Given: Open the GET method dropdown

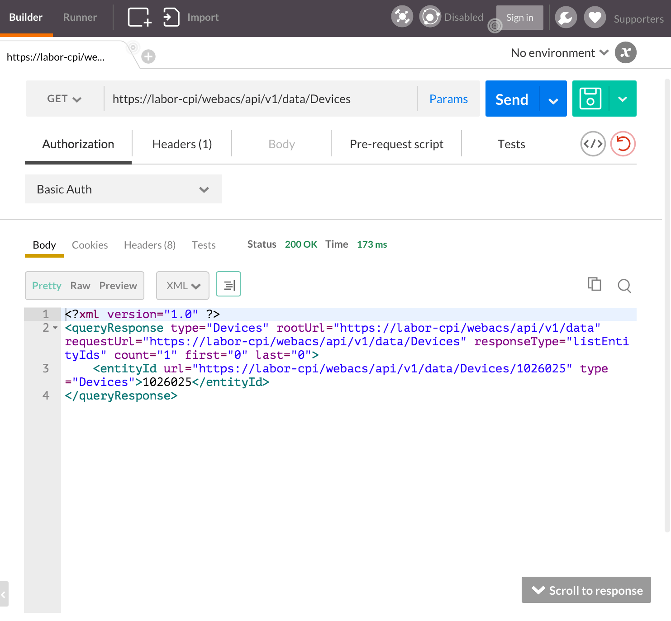Looking at the screenshot, I should click(64, 99).
